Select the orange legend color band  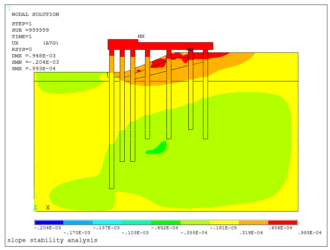click(253, 222)
